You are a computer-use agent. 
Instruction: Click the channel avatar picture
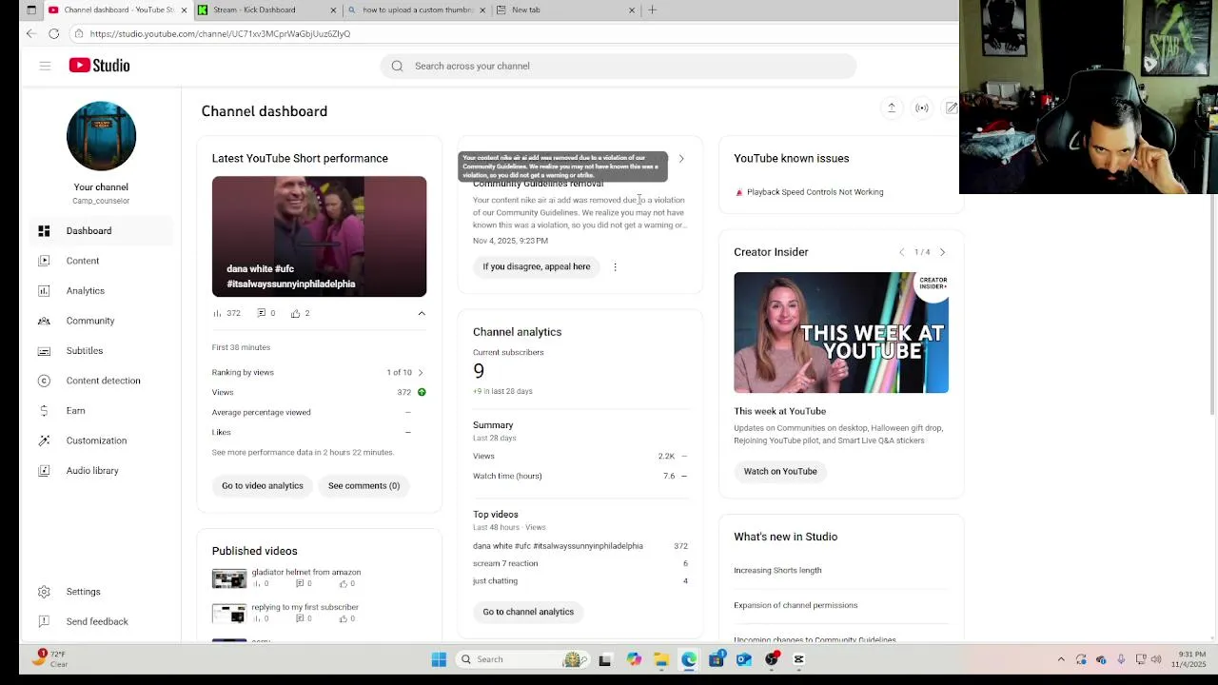(101, 136)
